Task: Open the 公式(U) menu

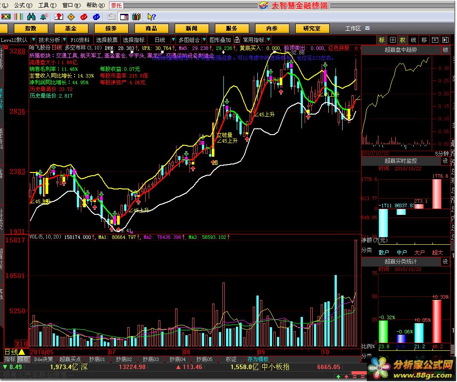Action: point(24,5)
